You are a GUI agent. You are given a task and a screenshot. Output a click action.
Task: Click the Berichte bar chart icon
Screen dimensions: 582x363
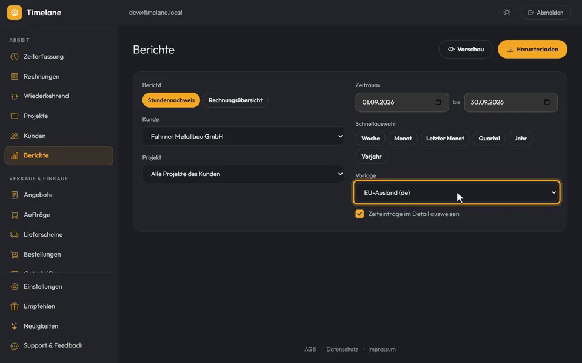coord(15,155)
